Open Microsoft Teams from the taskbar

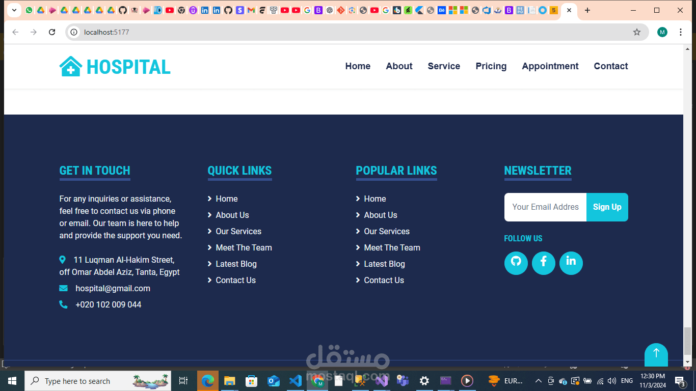[403, 381]
